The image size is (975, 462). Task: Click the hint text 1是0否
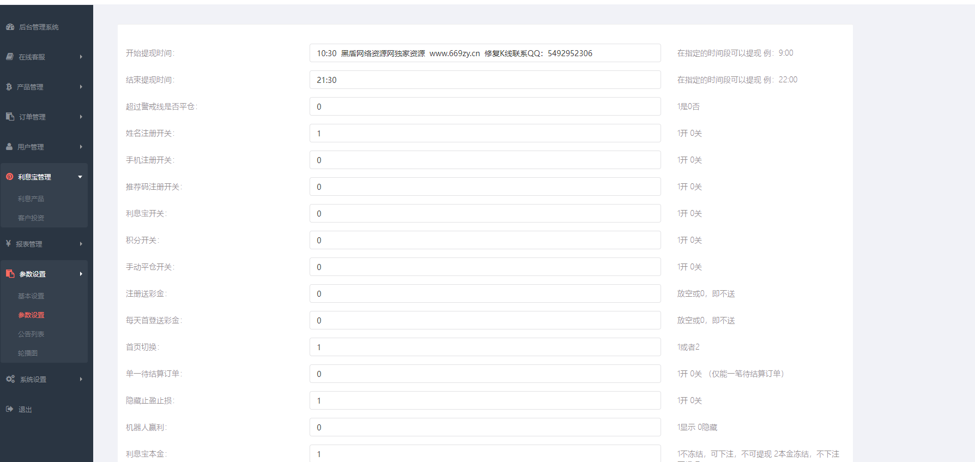click(x=688, y=106)
